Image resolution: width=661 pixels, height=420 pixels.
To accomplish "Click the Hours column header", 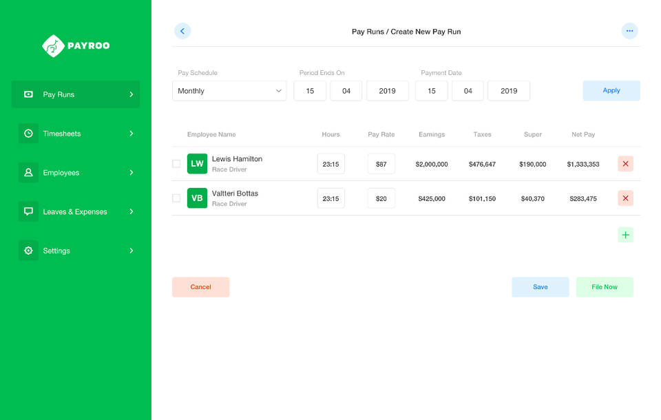I will [x=331, y=134].
